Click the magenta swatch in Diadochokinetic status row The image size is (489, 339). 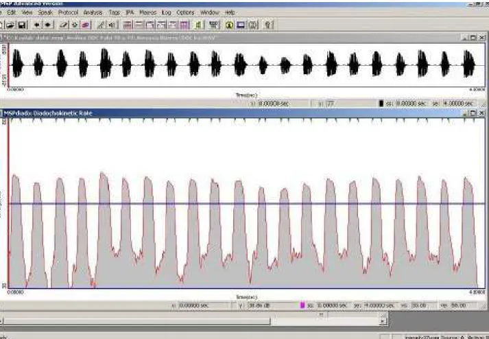(x=302, y=305)
